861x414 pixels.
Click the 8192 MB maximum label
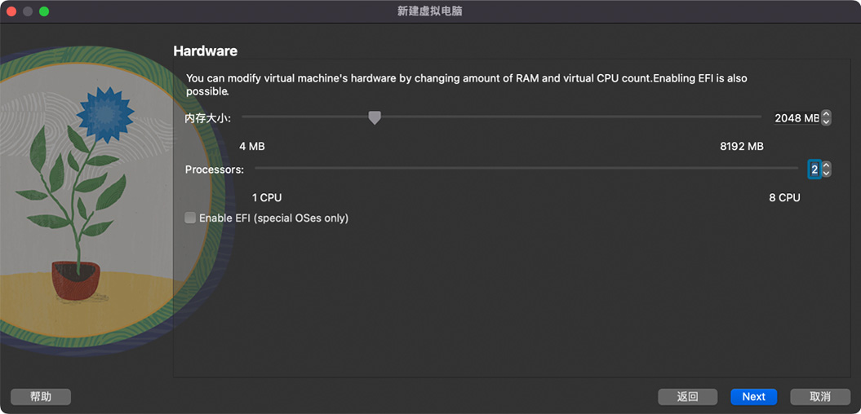741,147
